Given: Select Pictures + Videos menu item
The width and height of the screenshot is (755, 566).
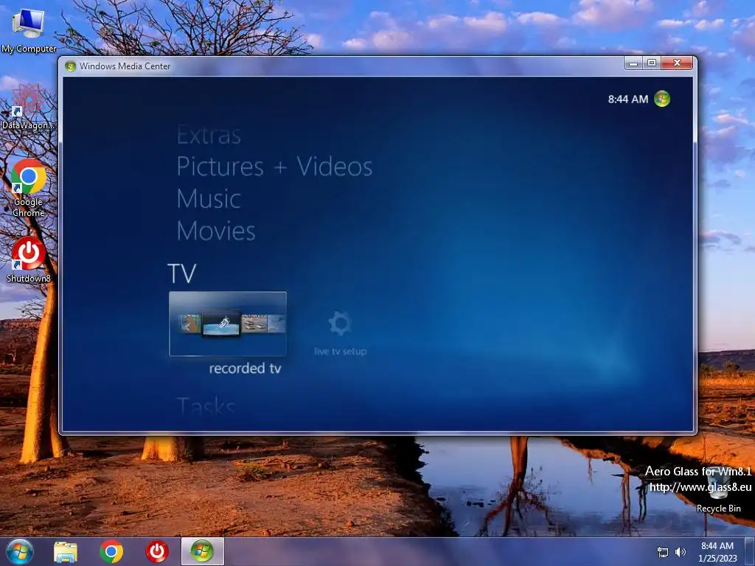Looking at the screenshot, I should [x=274, y=167].
